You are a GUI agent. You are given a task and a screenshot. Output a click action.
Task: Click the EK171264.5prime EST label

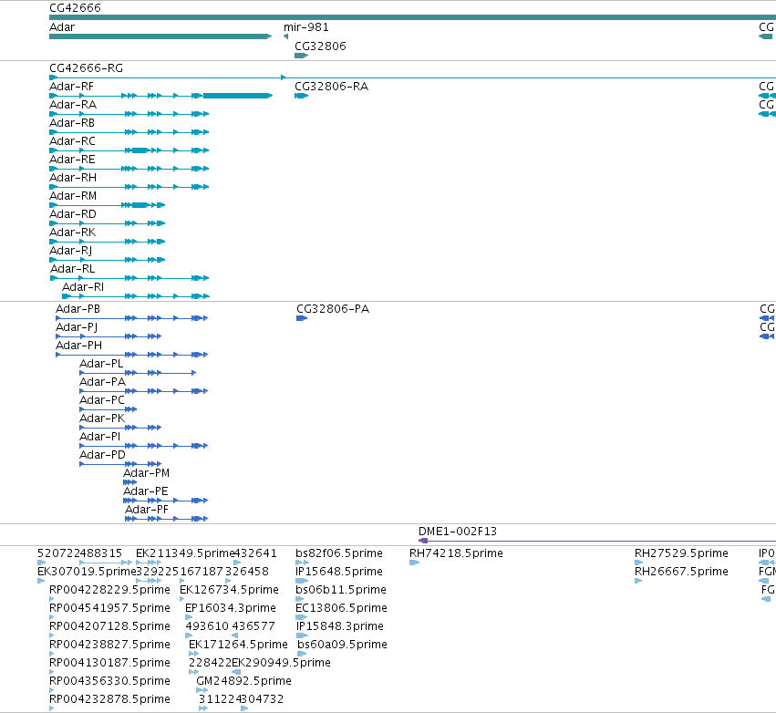pyautogui.click(x=238, y=645)
